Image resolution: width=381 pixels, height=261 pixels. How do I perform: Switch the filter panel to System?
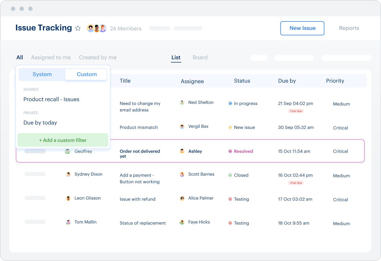click(42, 74)
